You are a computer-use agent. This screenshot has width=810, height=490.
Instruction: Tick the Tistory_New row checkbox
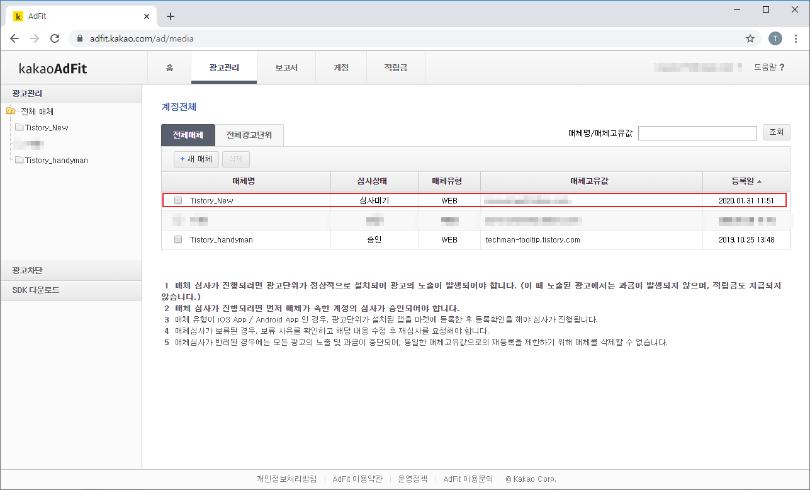click(x=178, y=200)
